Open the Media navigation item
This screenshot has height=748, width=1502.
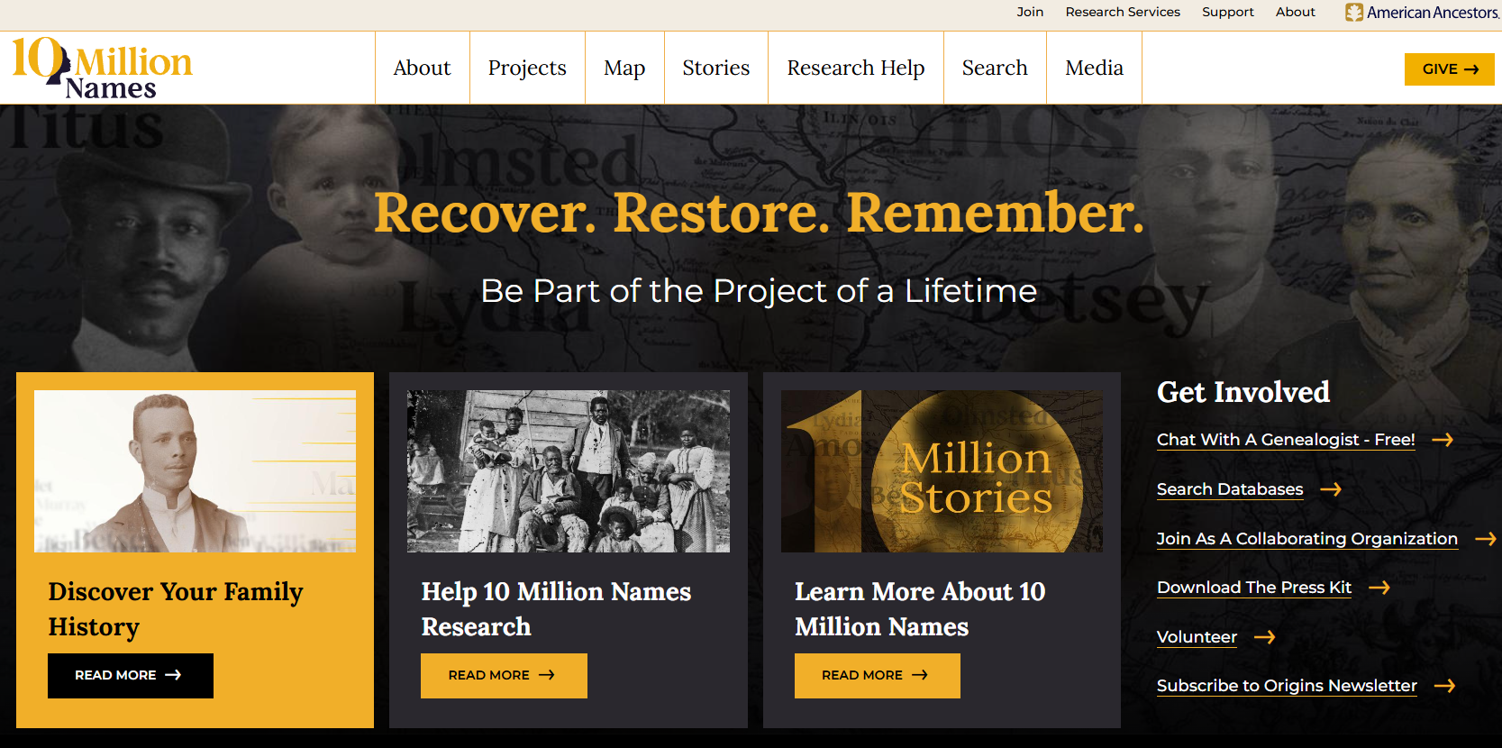pos(1094,68)
